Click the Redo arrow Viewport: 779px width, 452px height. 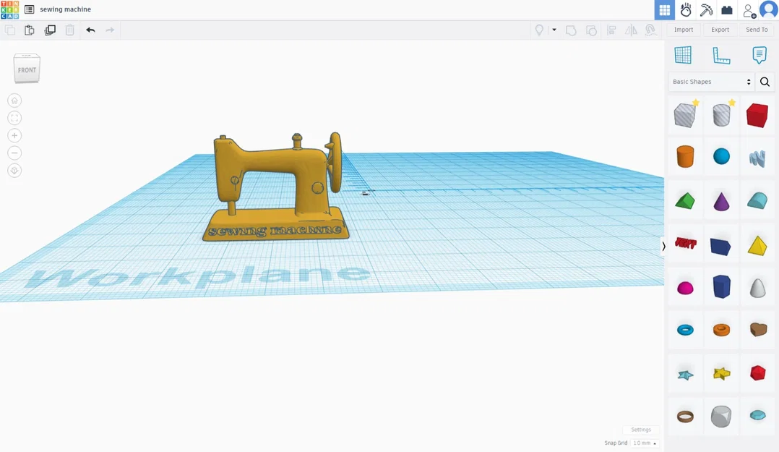[110, 30]
